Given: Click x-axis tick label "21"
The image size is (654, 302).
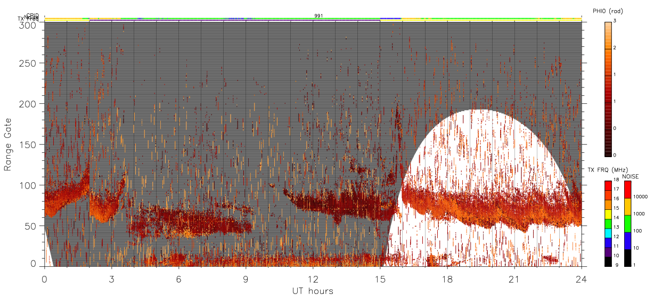Looking at the screenshot, I should tap(514, 279).
